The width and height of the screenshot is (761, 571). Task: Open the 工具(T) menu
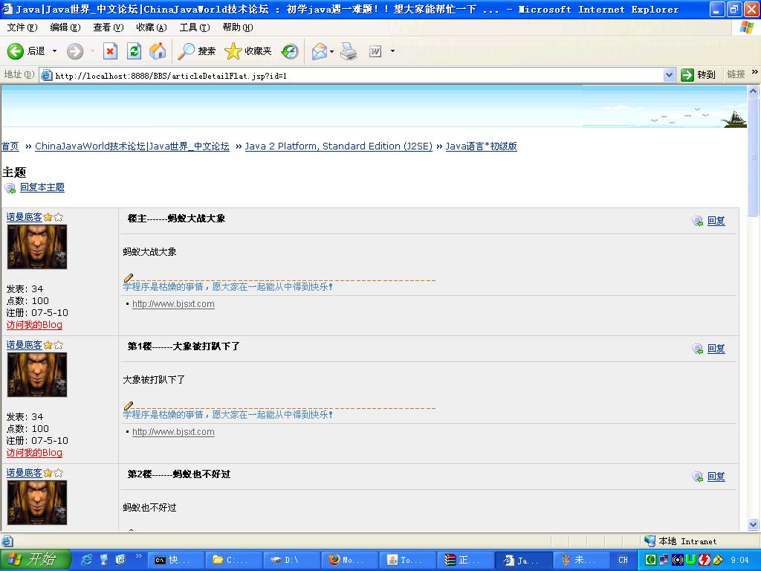point(194,28)
